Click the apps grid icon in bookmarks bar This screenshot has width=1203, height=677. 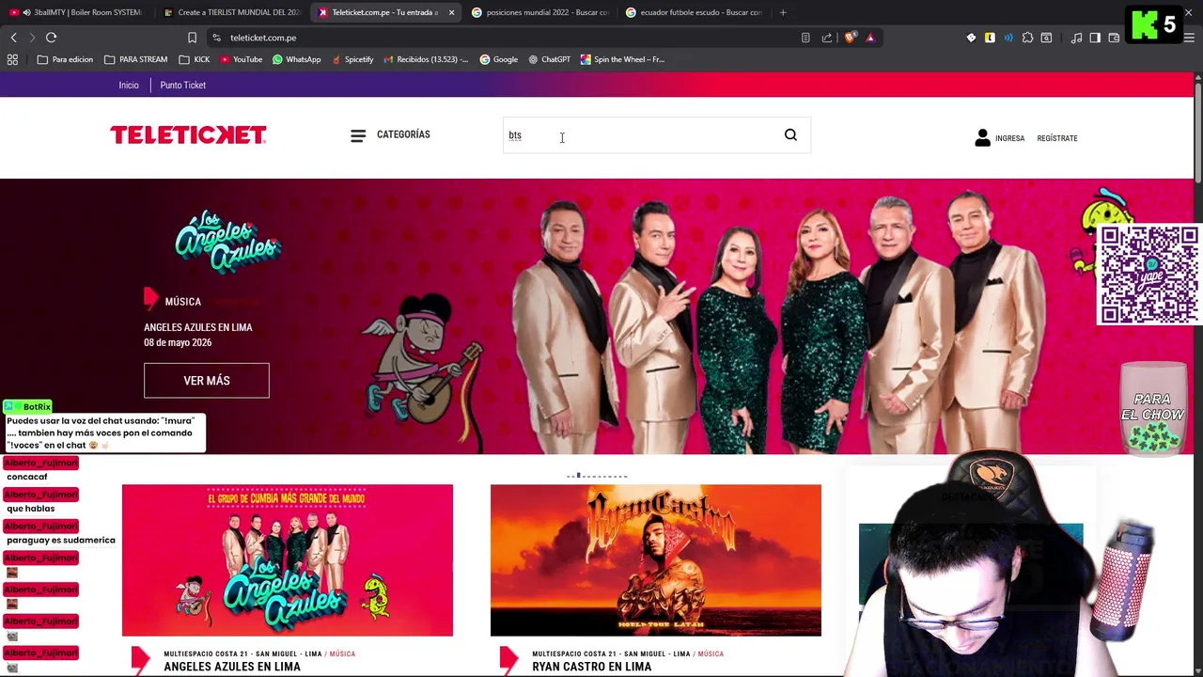click(x=12, y=59)
